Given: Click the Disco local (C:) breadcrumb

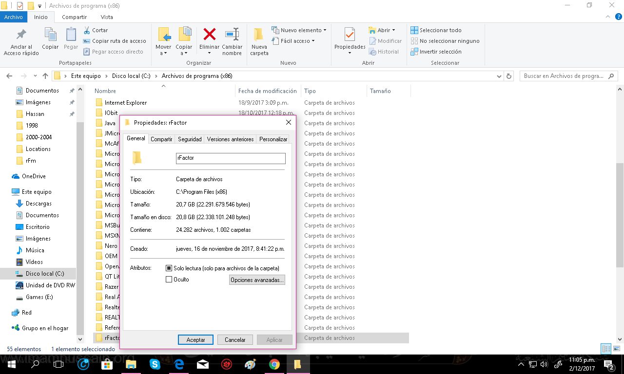Looking at the screenshot, I should point(131,76).
